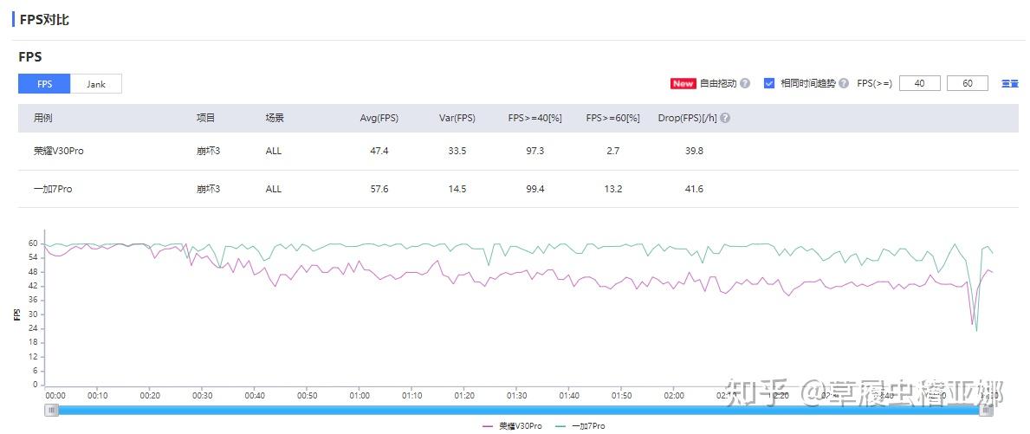This screenshot has height=434, width=1030.
Task: Uncheck the 相同时间趋势 checkbox
Action: click(769, 83)
